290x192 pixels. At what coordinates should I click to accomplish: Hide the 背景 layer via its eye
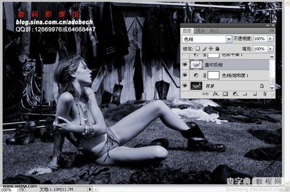pyautogui.click(x=185, y=86)
